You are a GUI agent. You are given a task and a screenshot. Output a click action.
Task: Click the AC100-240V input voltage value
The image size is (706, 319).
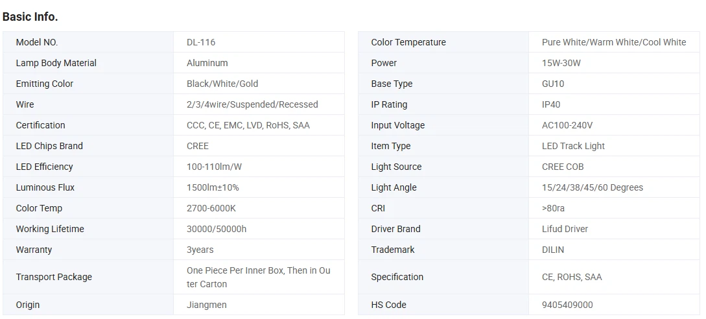(567, 125)
